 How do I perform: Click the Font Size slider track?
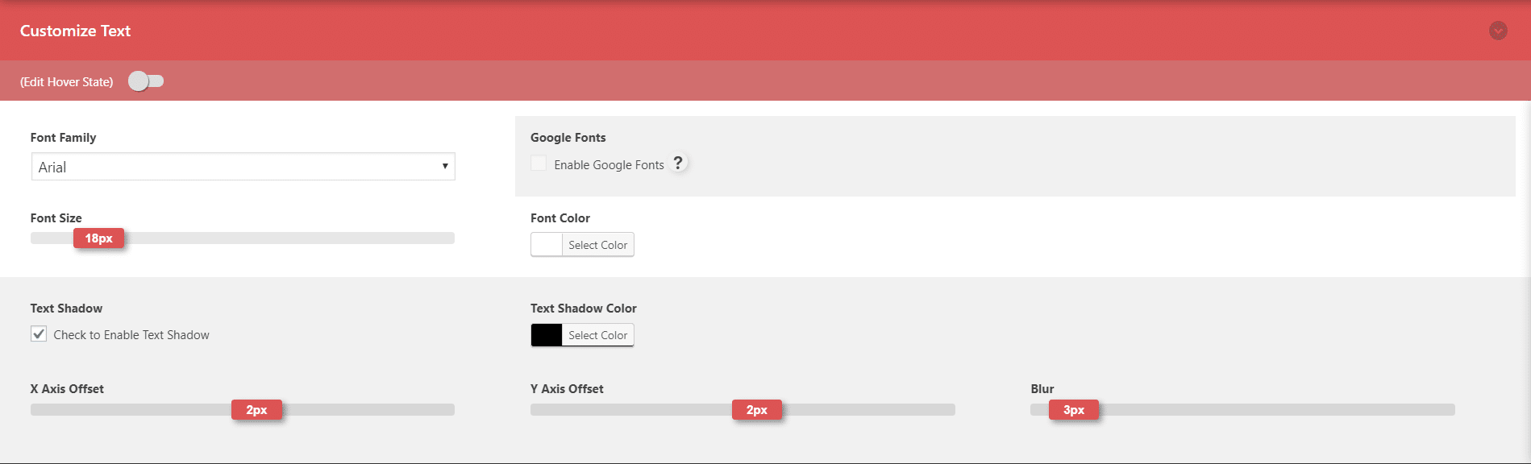(282, 238)
